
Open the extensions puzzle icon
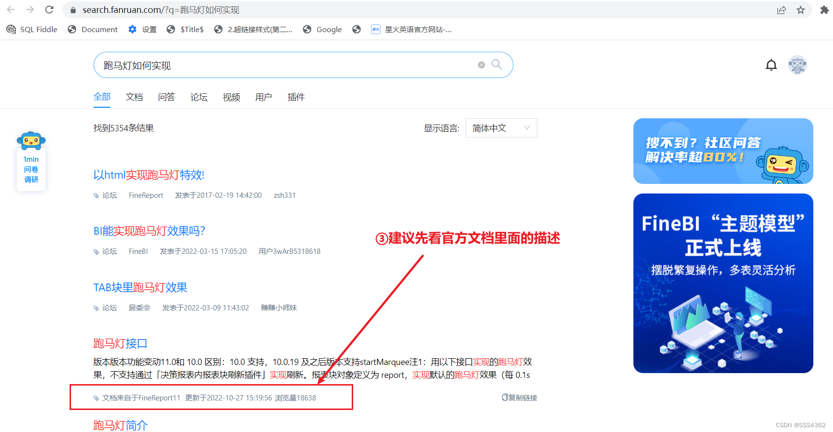coord(824,10)
